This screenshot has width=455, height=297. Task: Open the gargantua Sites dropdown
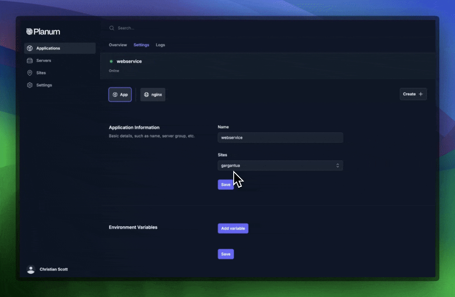[x=280, y=165]
